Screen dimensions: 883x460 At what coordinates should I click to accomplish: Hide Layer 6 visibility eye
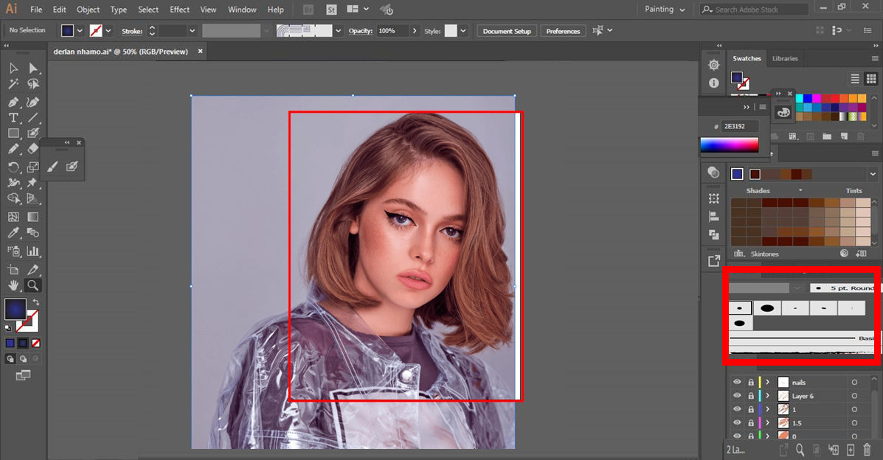click(x=737, y=395)
